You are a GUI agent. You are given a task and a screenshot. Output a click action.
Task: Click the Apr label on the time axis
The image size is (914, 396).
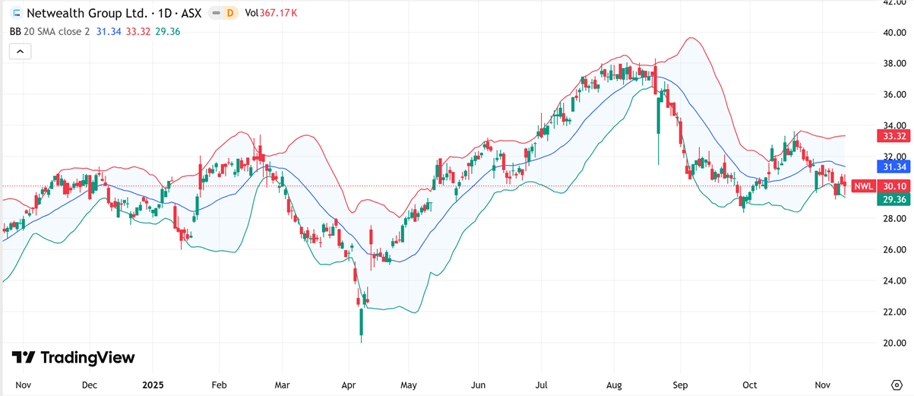pos(349,385)
